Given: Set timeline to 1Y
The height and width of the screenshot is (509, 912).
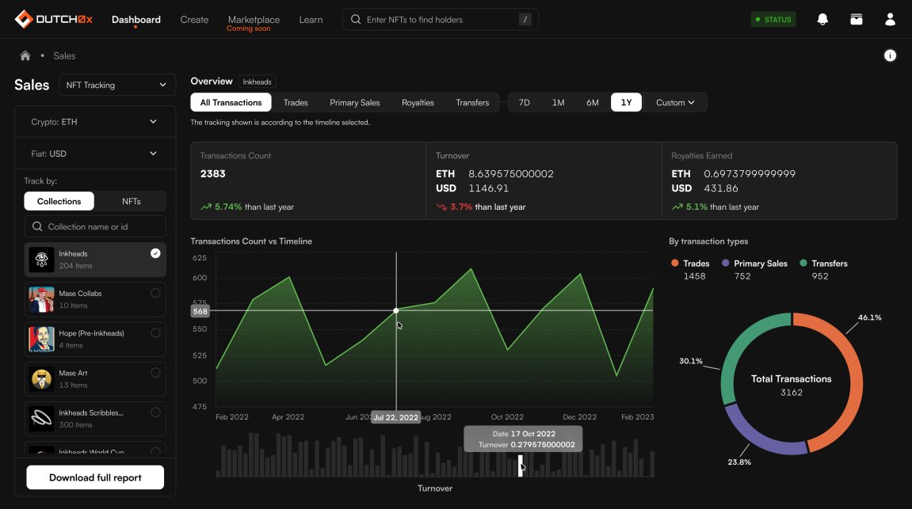Looking at the screenshot, I should [x=626, y=102].
